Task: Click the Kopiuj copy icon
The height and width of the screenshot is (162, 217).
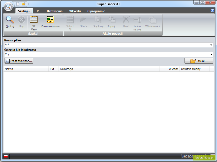Action: tap(112, 19)
